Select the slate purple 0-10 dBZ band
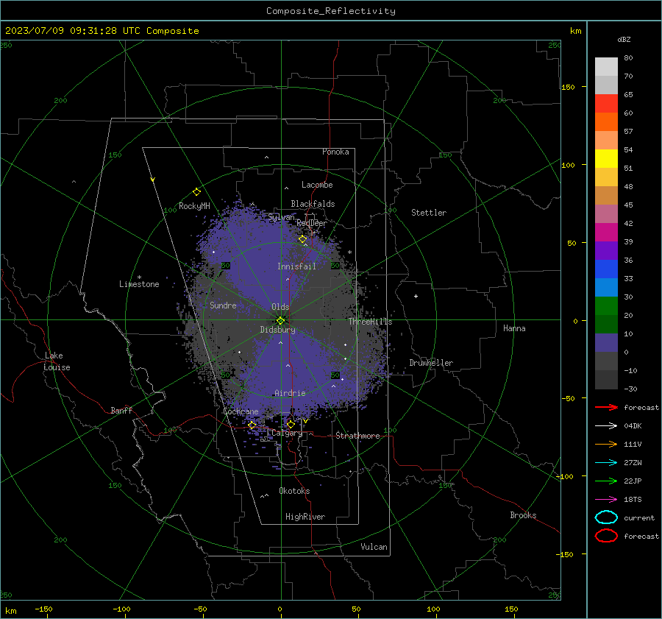The height and width of the screenshot is (619, 662). point(606,343)
